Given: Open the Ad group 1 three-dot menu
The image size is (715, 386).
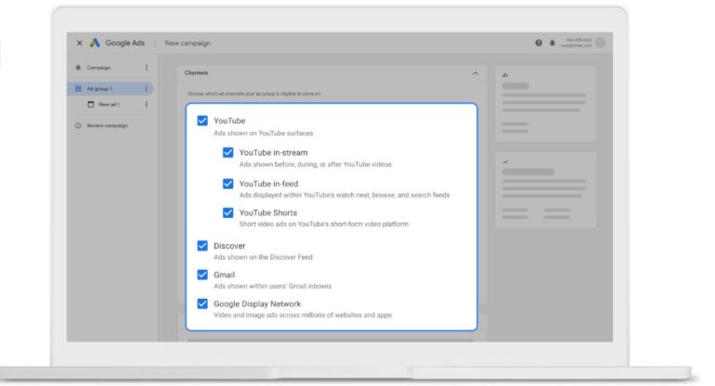Looking at the screenshot, I should tap(147, 88).
